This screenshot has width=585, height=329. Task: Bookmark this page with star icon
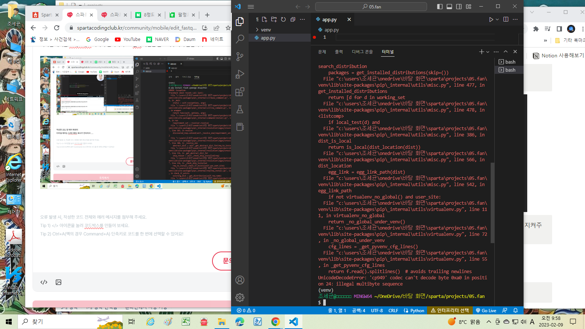228,28
